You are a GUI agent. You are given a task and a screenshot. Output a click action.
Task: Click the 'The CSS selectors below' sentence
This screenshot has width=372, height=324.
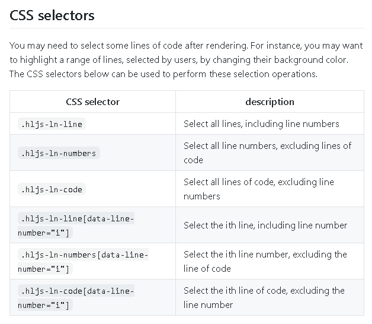pos(163,74)
